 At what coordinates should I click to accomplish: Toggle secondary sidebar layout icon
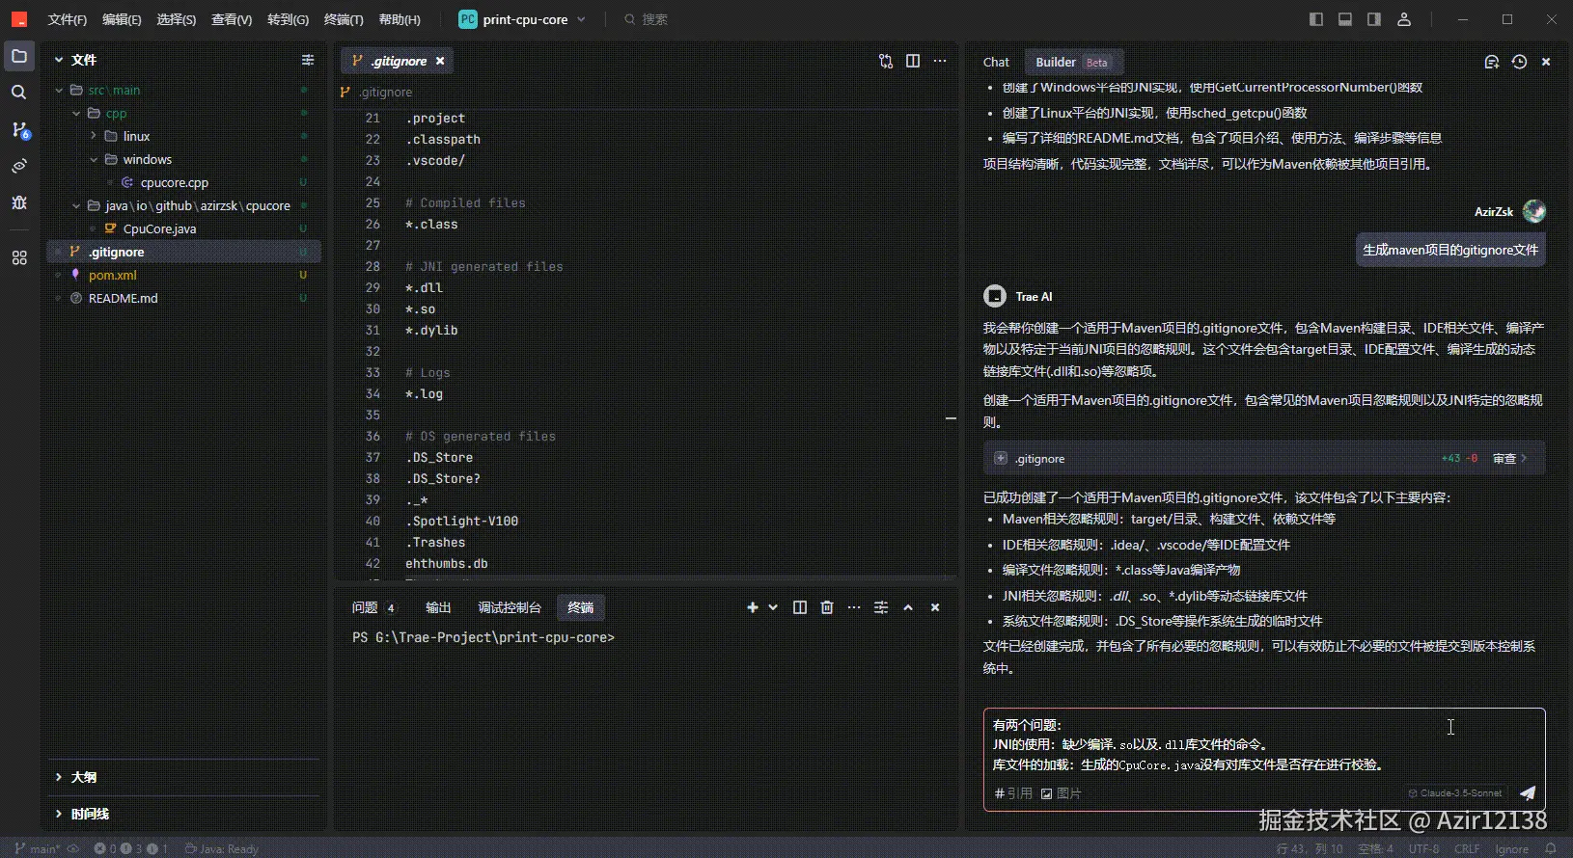tap(1373, 19)
